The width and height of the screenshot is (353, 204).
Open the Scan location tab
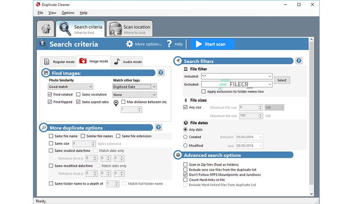(130, 29)
